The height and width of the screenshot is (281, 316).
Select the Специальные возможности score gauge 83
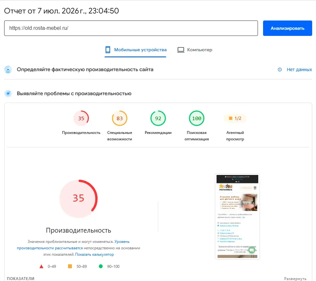pyautogui.click(x=120, y=118)
